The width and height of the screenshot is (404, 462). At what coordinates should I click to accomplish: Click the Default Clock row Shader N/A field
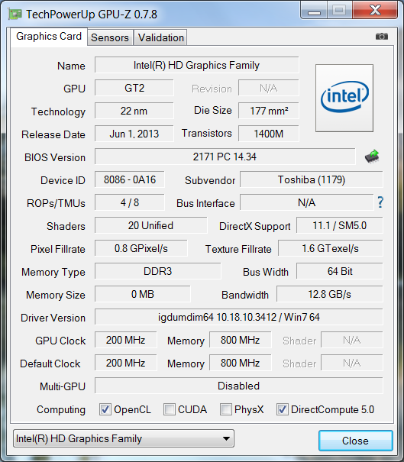pyautogui.click(x=352, y=363)
